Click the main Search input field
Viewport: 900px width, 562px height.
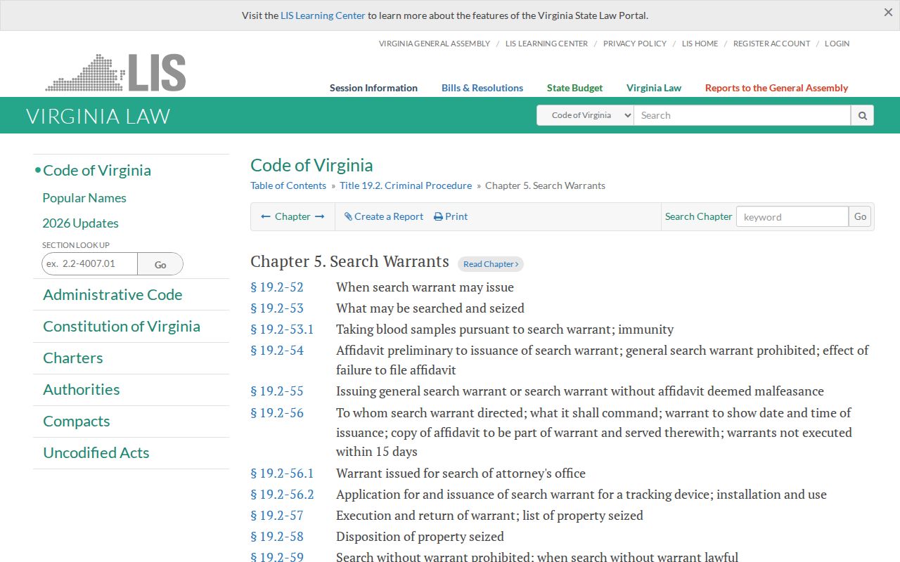pyautogui.click(x=742, y=115)
